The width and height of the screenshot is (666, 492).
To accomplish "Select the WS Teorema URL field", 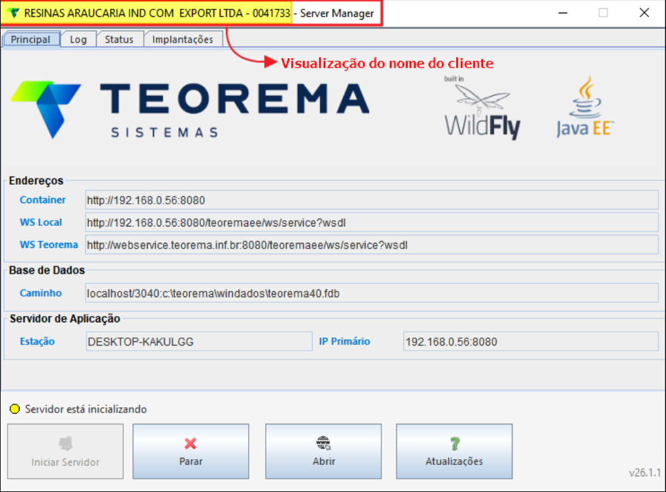I will click(371, 245).
